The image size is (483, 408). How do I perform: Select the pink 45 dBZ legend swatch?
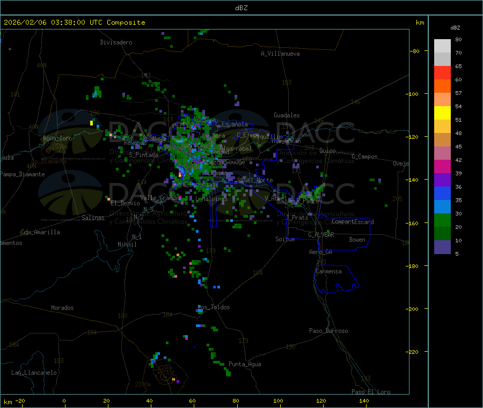(442, 153)
